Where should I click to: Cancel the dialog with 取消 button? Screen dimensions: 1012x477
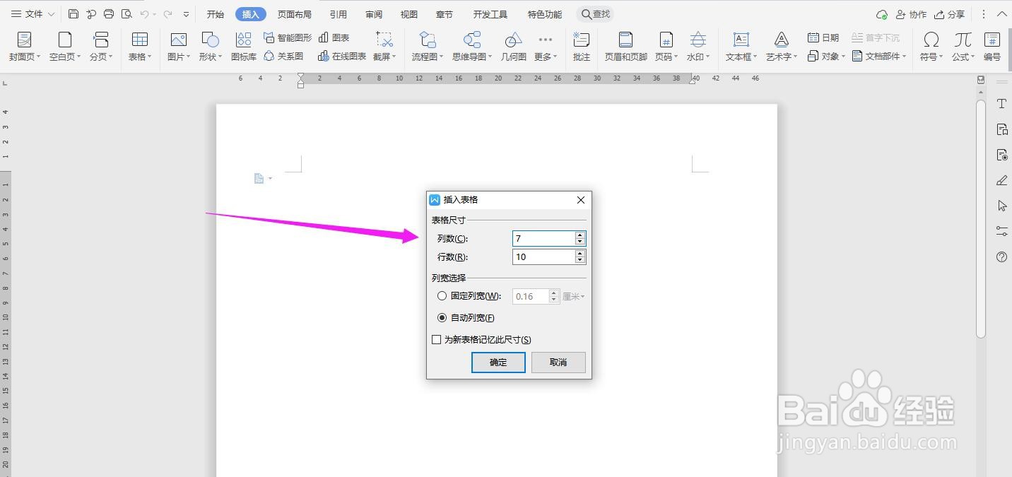(x=558, y=363)
